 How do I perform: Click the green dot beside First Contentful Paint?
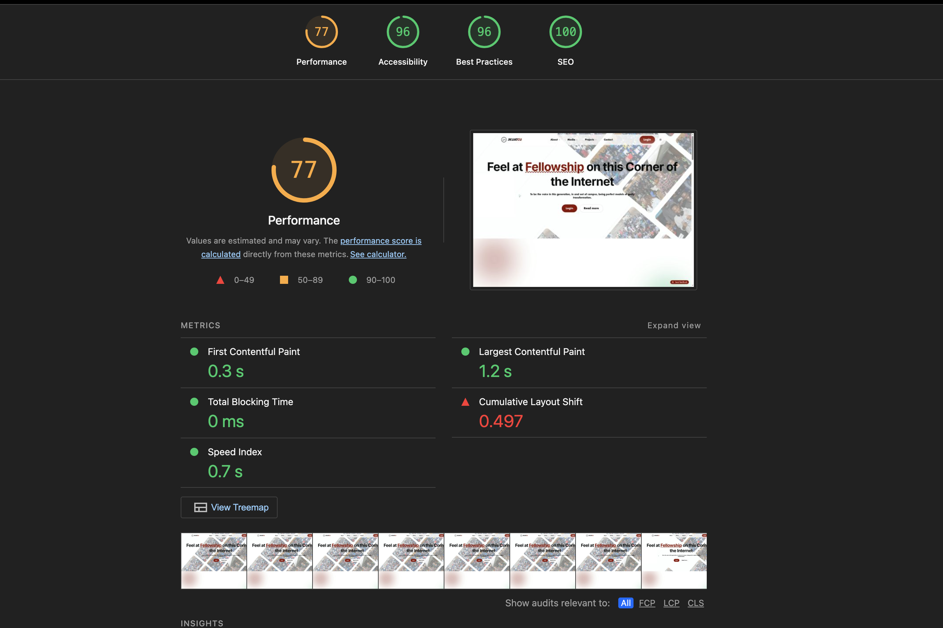point(194,352)
